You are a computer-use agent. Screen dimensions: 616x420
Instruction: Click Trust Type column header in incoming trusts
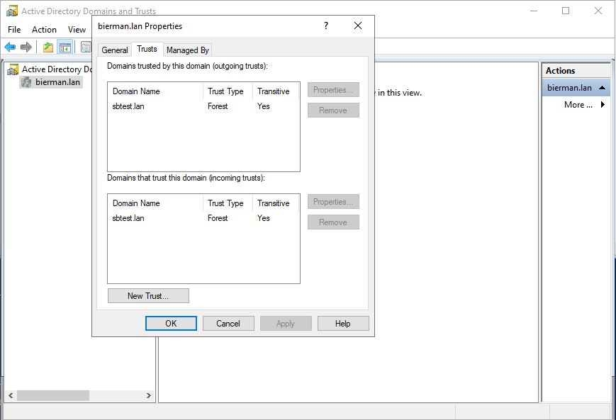(228, 203)
